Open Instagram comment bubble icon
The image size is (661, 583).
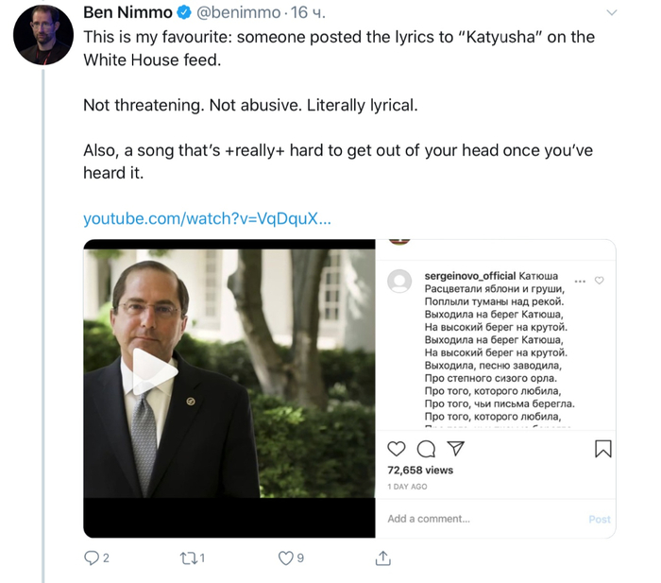point(426,449)
